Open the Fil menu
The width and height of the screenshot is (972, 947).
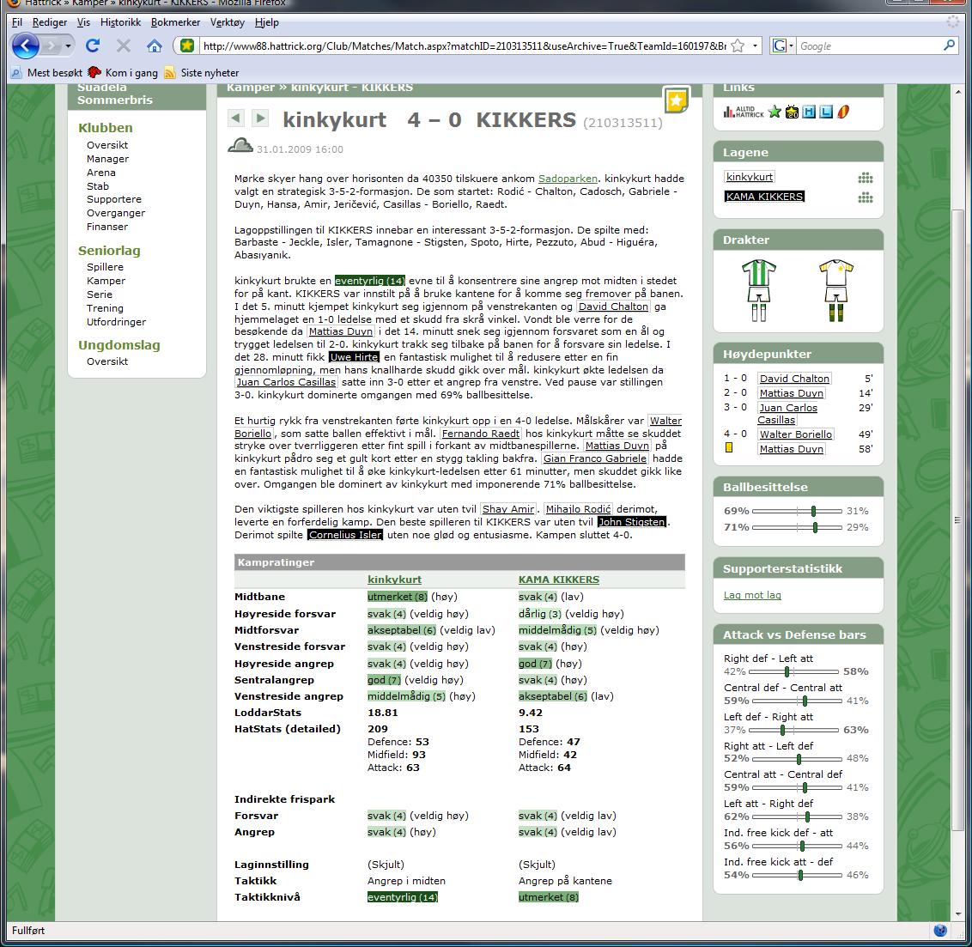coord(17,22)
